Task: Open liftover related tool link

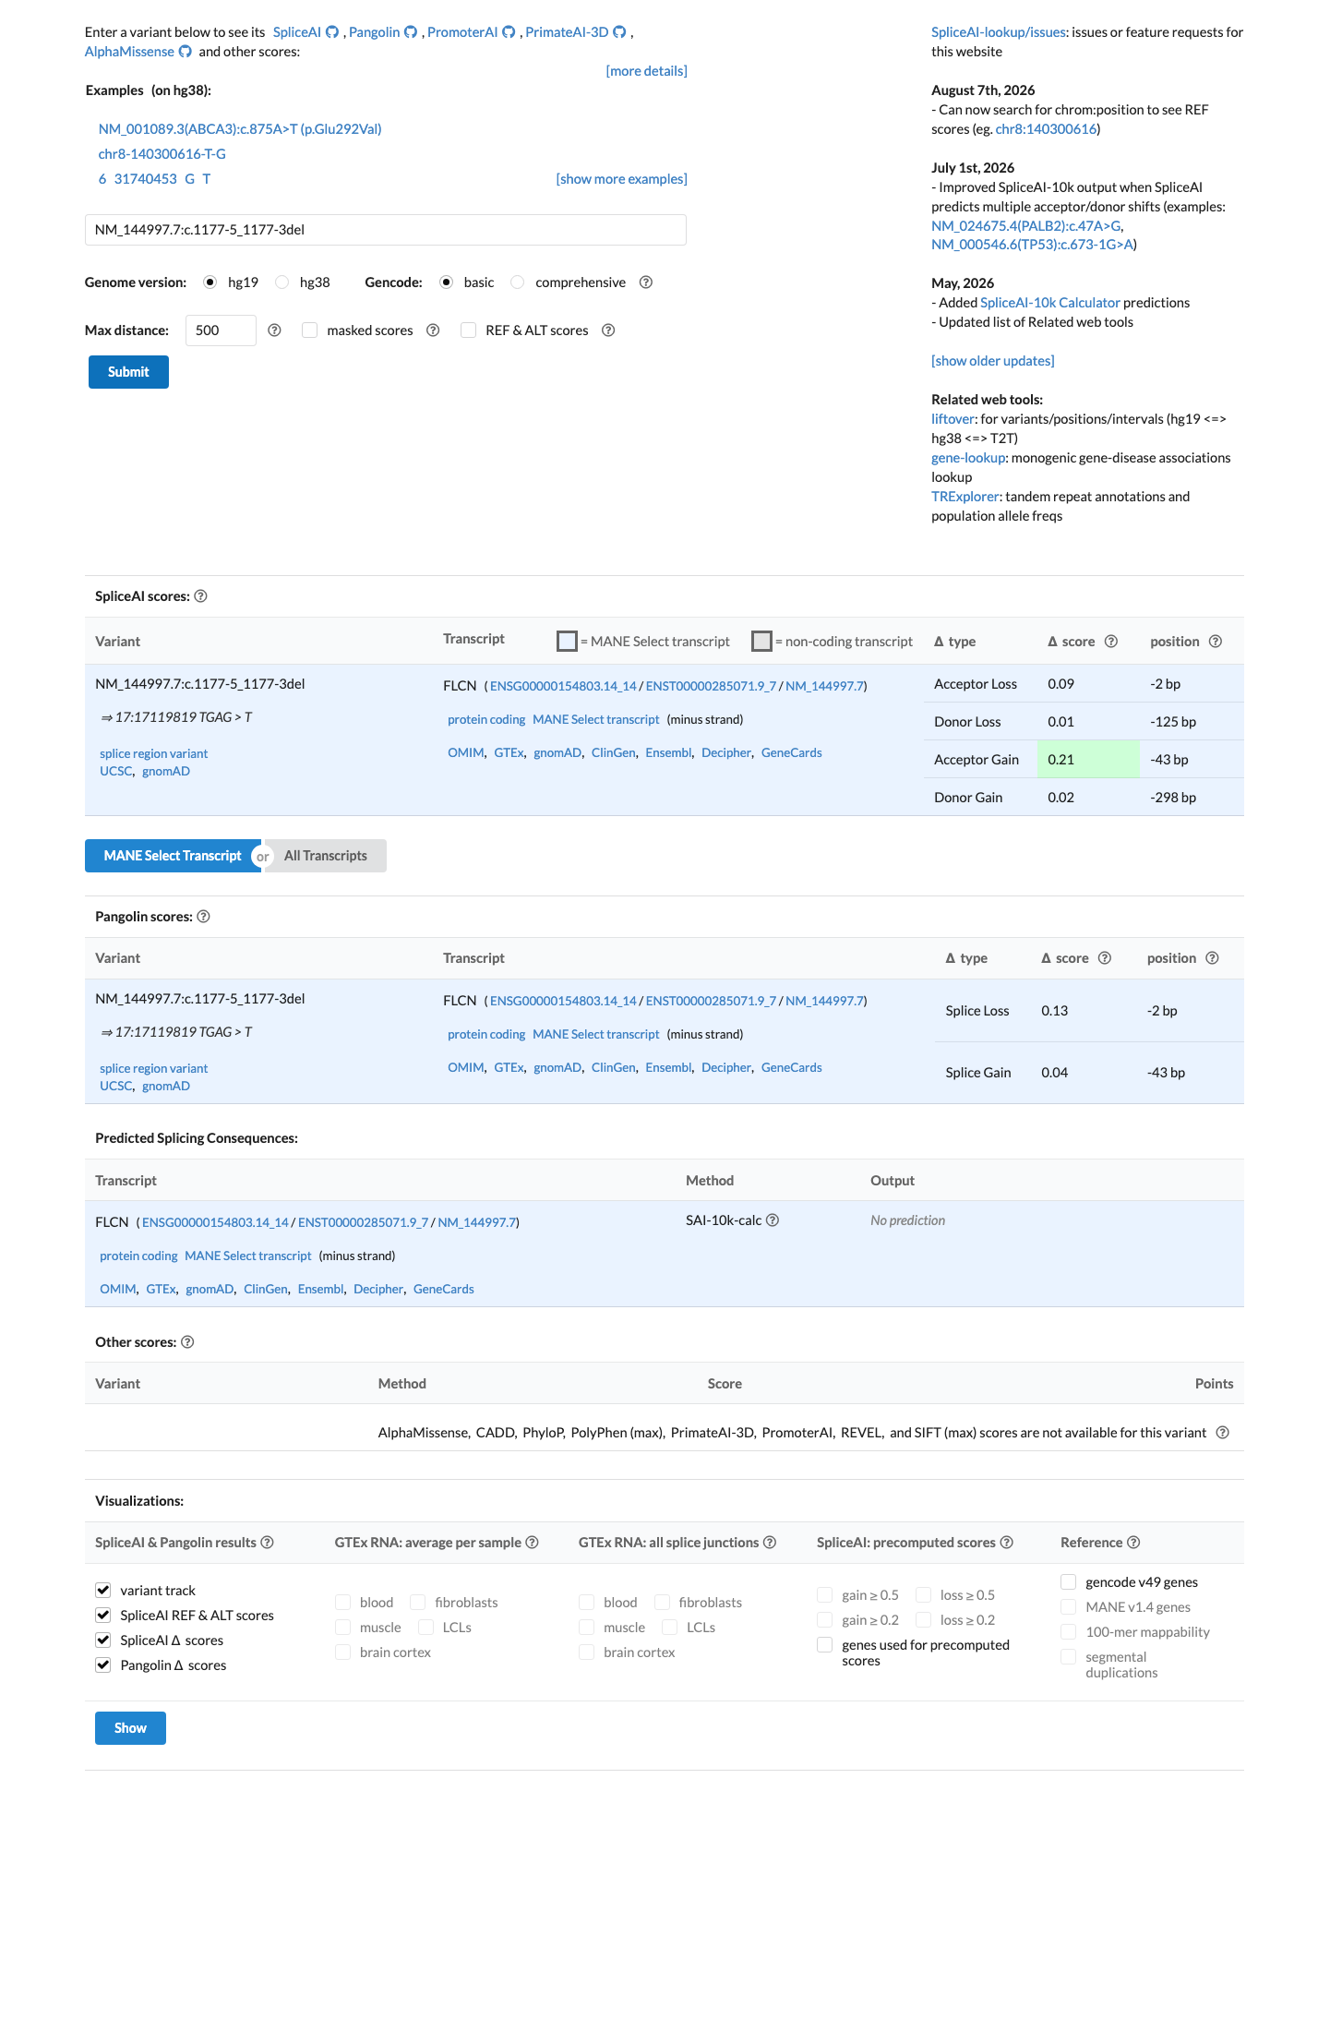Action: tap(953, 419)
